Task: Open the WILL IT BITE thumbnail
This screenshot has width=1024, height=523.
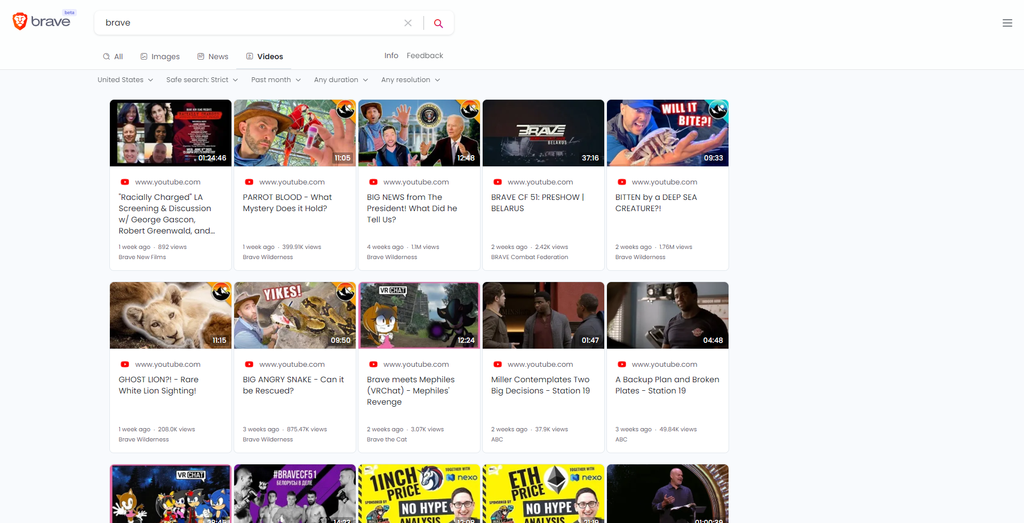Action: coord(668,133)
